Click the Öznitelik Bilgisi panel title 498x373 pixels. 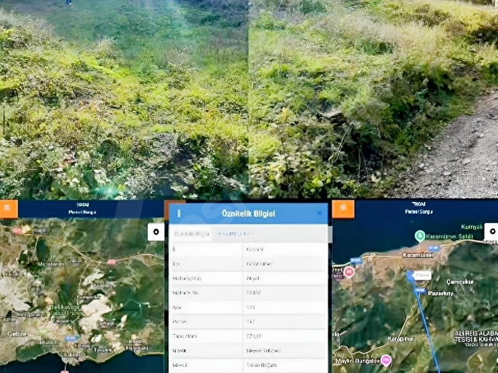(x=248, y=214)
